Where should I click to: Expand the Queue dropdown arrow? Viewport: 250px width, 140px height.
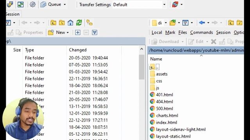pos(65,5)
